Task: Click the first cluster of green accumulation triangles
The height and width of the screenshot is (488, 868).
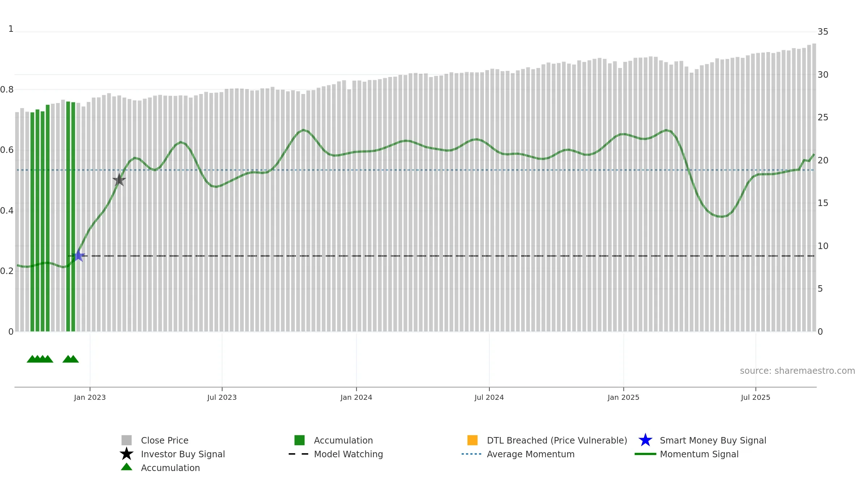Action: coord(40,359)
